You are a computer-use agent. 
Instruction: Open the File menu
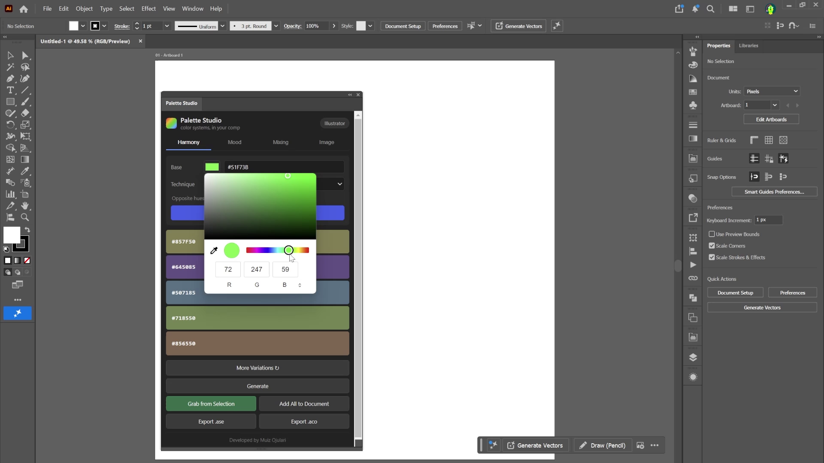47,9
